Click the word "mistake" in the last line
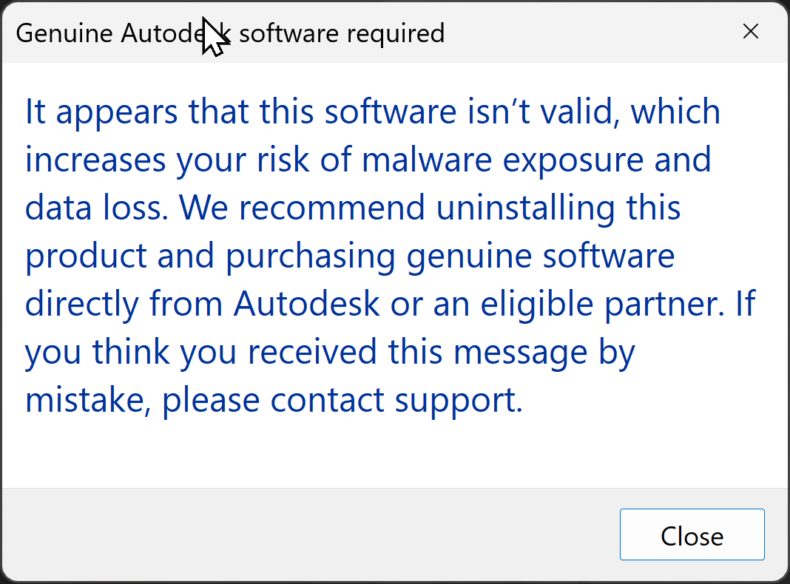This screenshot has height=584, width=790. [x=89, y=400]
